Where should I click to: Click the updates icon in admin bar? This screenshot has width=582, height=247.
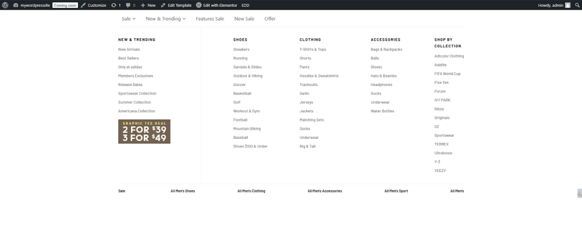tap(114, 5)
